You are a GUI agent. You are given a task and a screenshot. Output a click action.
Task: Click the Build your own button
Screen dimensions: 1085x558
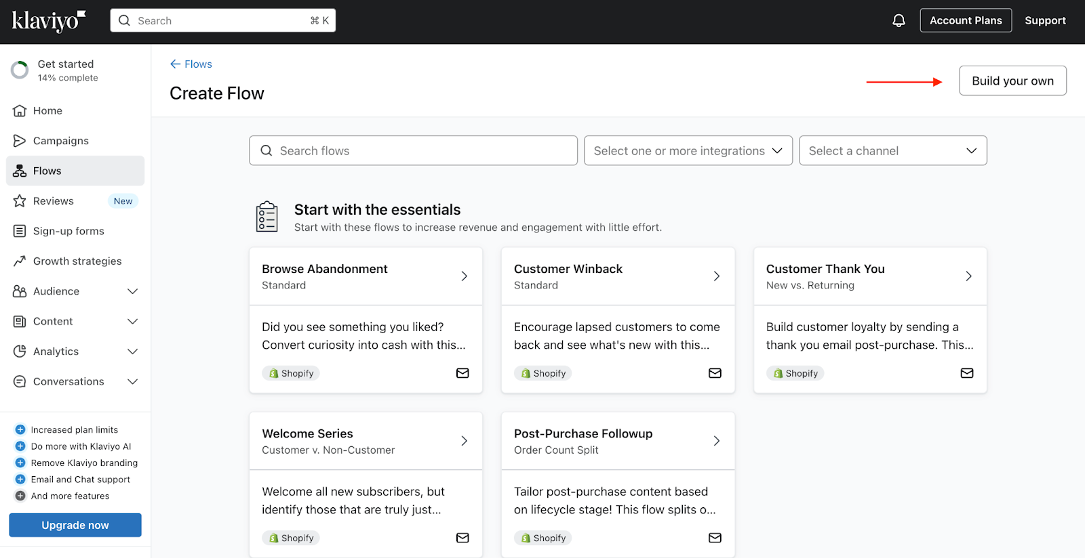(x=1012, y=81)
